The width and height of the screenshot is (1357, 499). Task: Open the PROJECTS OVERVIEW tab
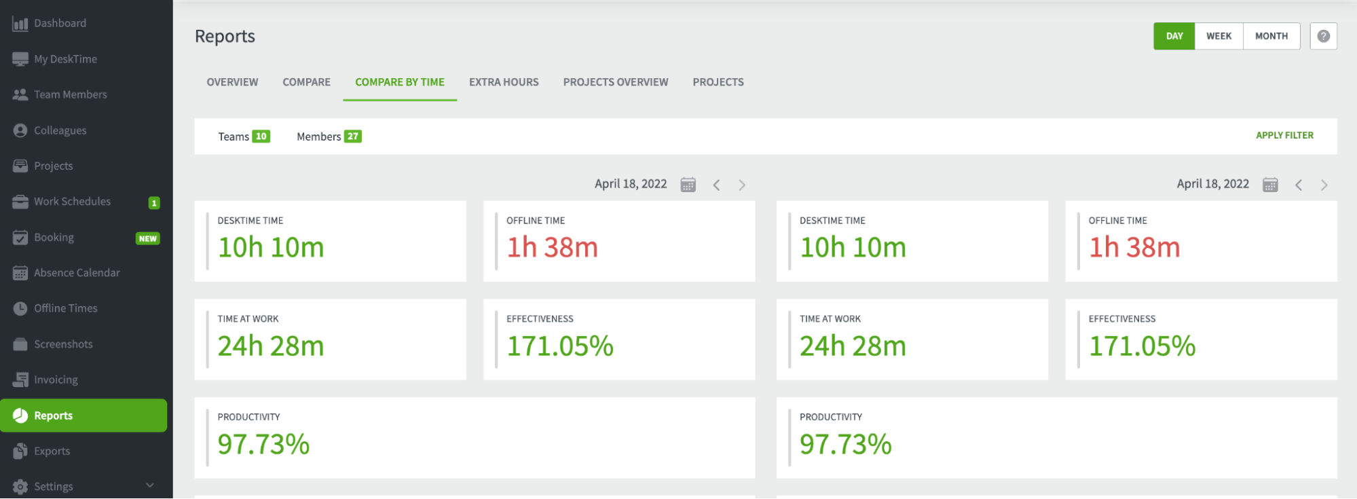pyautogui.click(x=616, y=82)
